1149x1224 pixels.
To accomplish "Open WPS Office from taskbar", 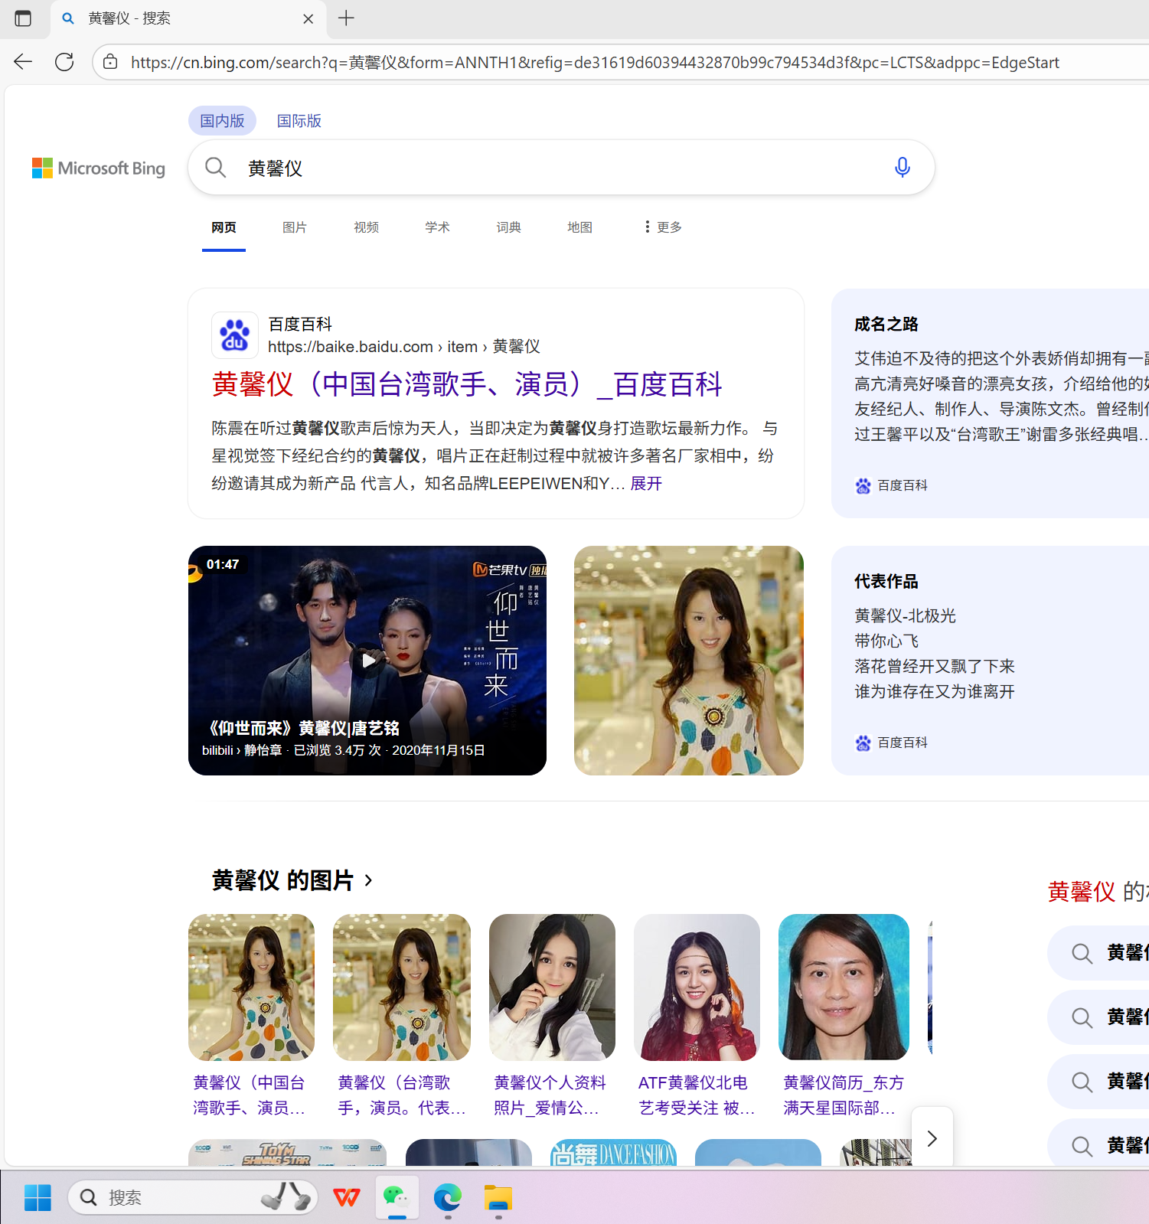I will coord(347,1197).
